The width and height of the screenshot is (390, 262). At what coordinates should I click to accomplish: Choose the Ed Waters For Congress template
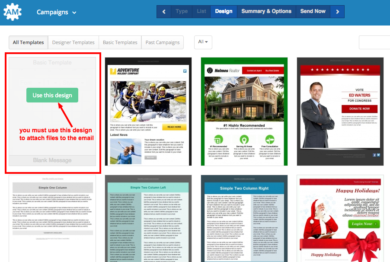(x=340, y=112)
